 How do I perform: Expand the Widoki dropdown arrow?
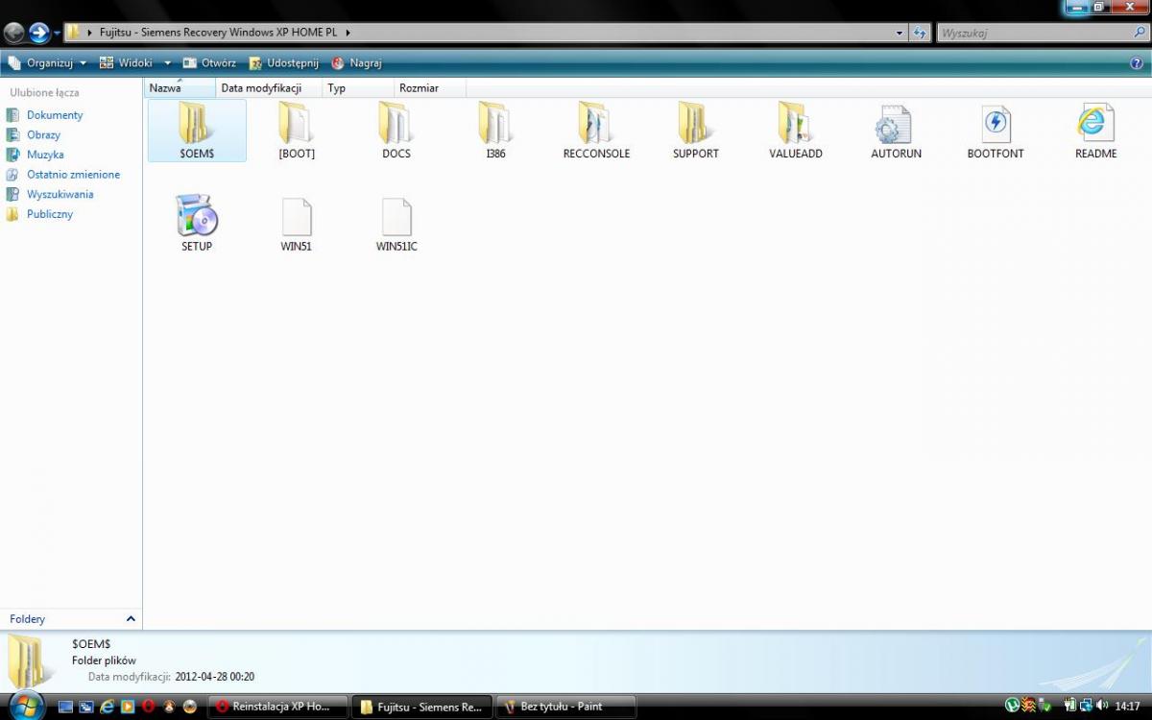click(167, 63)
